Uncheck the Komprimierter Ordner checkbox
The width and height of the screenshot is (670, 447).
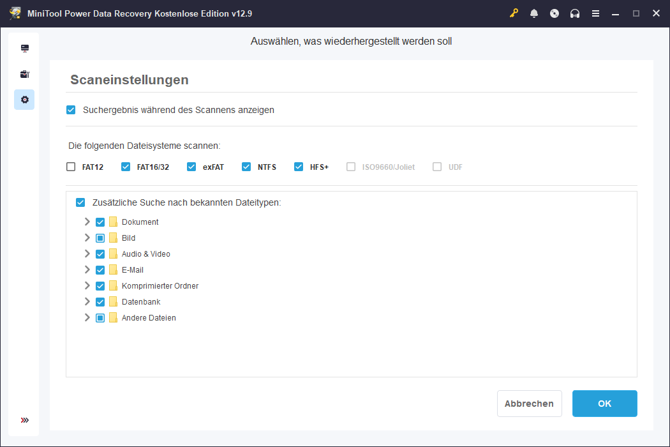(x=100, y=285)
